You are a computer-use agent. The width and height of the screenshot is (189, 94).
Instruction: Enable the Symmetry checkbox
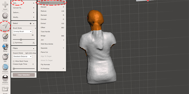[14, 43]
